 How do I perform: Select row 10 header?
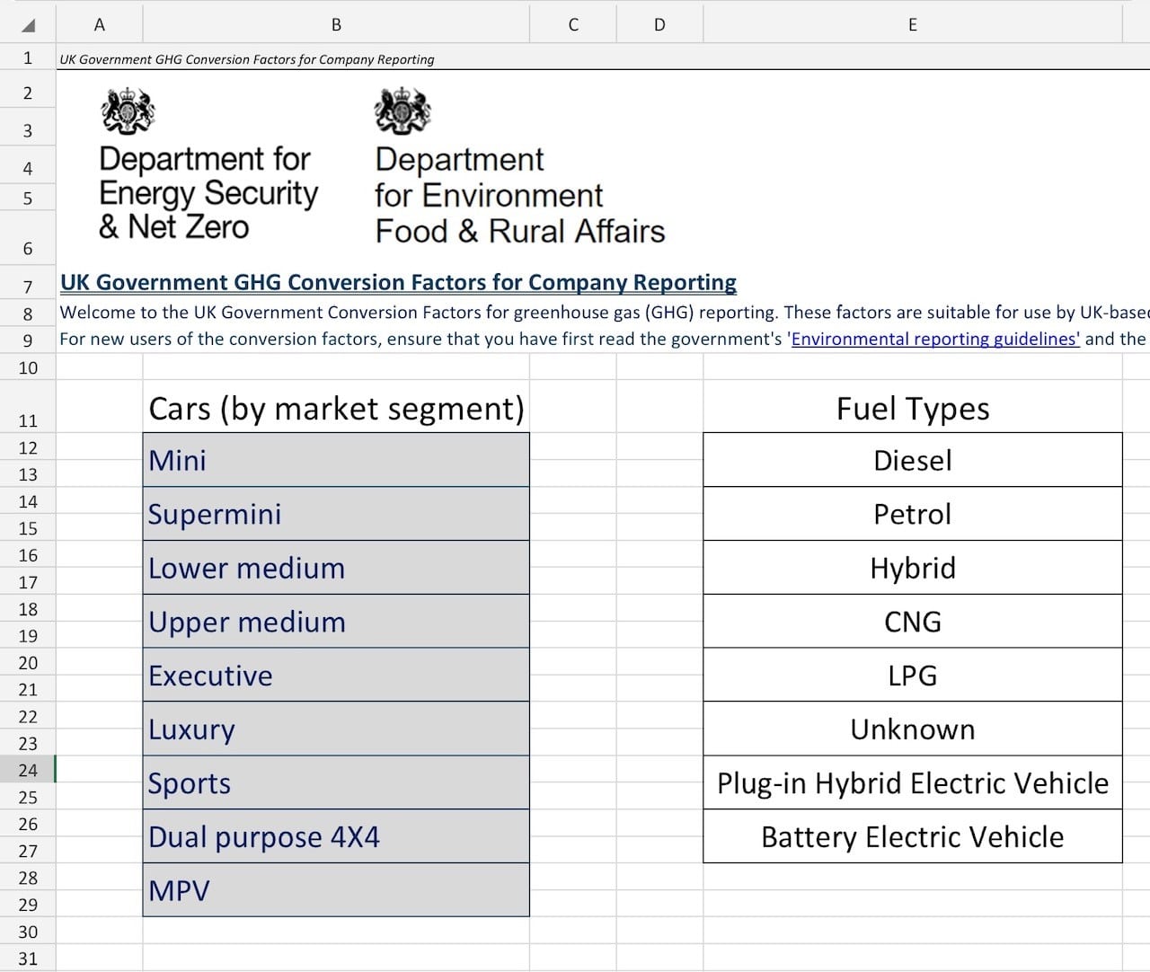[28, 367]
